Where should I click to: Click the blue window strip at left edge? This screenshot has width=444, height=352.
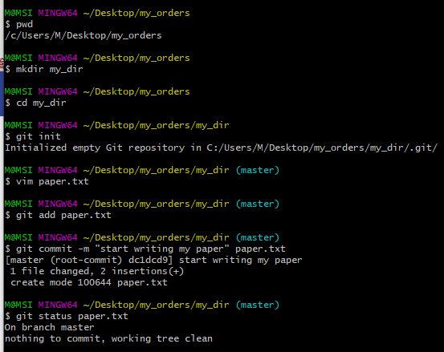tap(2, 93)
